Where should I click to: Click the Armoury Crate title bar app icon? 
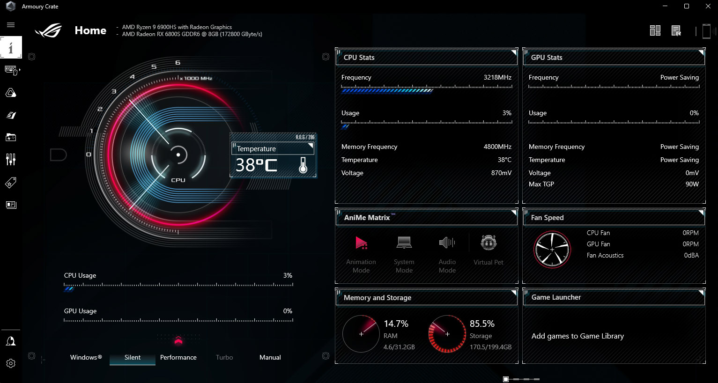[x=11, y=7]
